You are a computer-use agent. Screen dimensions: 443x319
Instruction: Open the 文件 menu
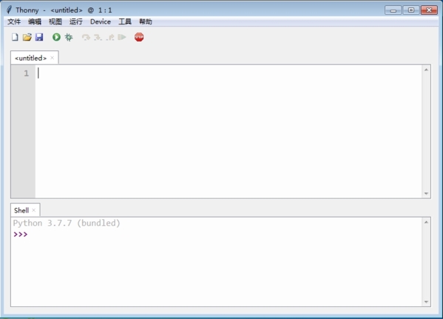pyautogui.click(x=14, y=21)
